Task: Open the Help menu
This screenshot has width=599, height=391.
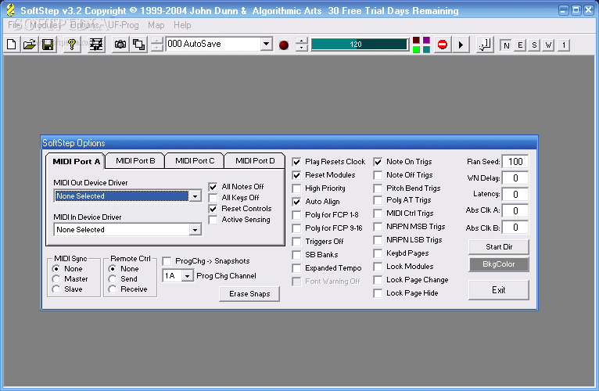Action: tap(182, 25)
